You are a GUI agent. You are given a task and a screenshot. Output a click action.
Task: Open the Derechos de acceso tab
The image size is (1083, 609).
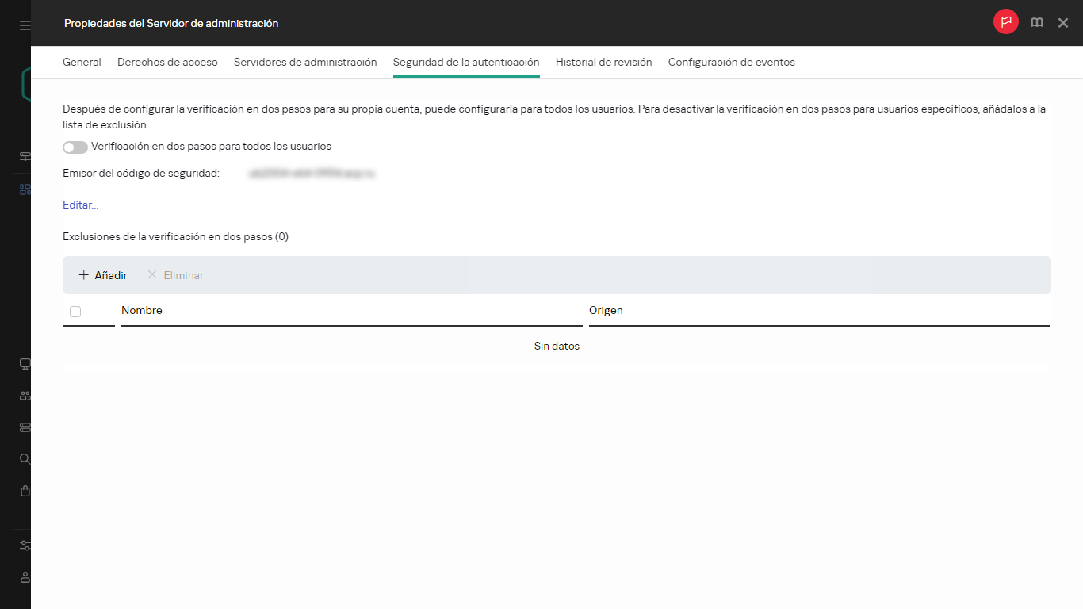click(167, 62)
